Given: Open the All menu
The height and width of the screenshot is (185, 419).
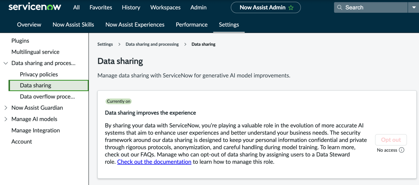Looking at the screenshot, I should pyautogui.click(x=76, y=7).
